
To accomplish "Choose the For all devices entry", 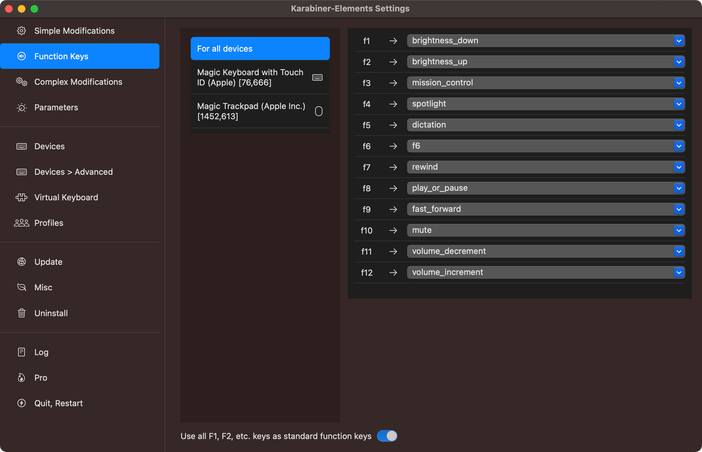I will point(260,49).
